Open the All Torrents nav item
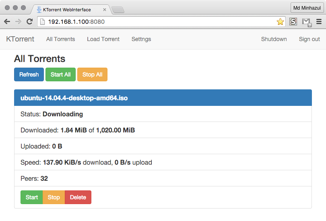 tap(60, 39)
